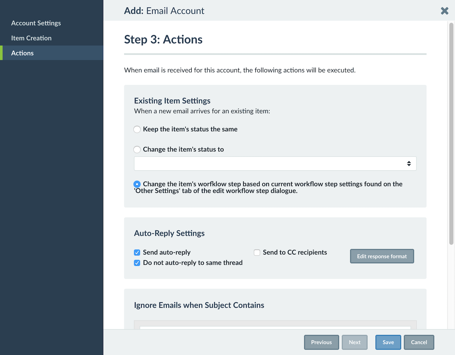455x355 pixels.
Task: Uncheck 'Do not auto-reply to same thread'
Action: pos(137,263)
